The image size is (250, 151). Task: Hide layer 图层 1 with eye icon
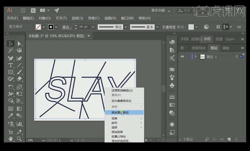(182, 57)
